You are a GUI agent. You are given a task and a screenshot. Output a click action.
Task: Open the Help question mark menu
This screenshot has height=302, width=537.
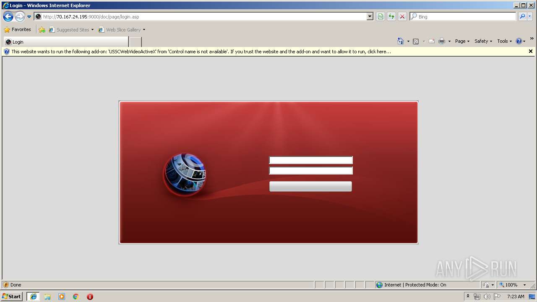tap(521, 41)
